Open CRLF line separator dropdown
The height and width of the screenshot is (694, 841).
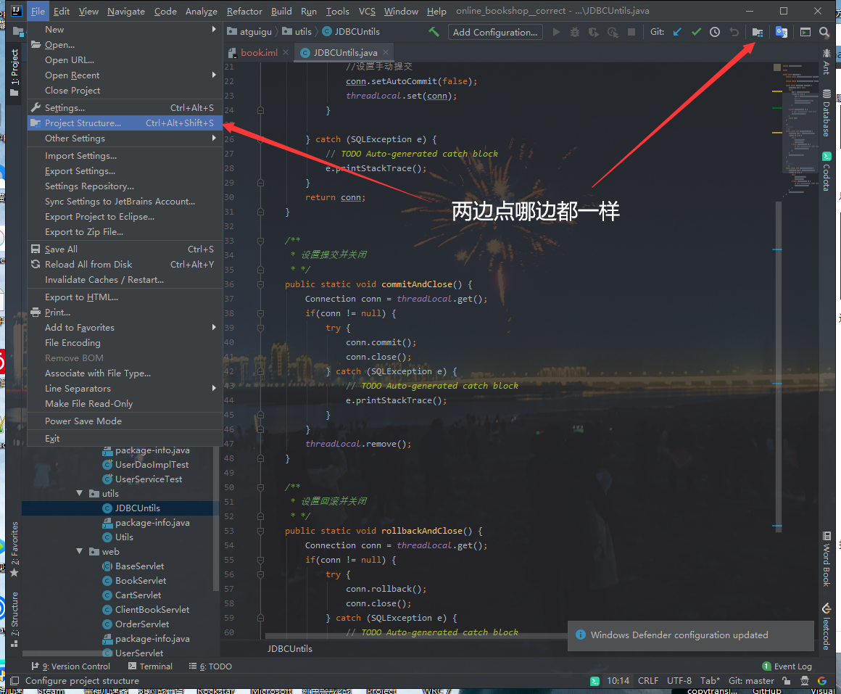coord(648,681)
